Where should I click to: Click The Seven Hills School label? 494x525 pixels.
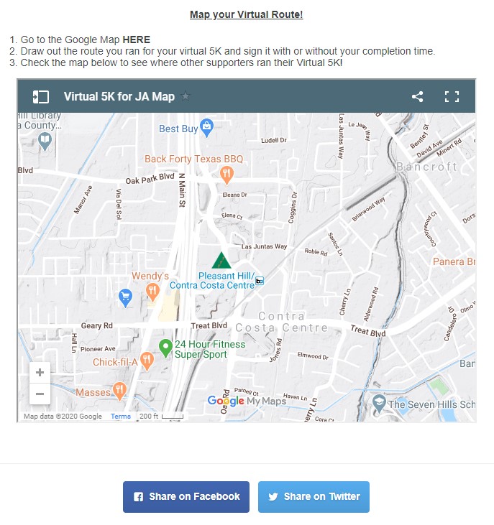click(431, 404)
